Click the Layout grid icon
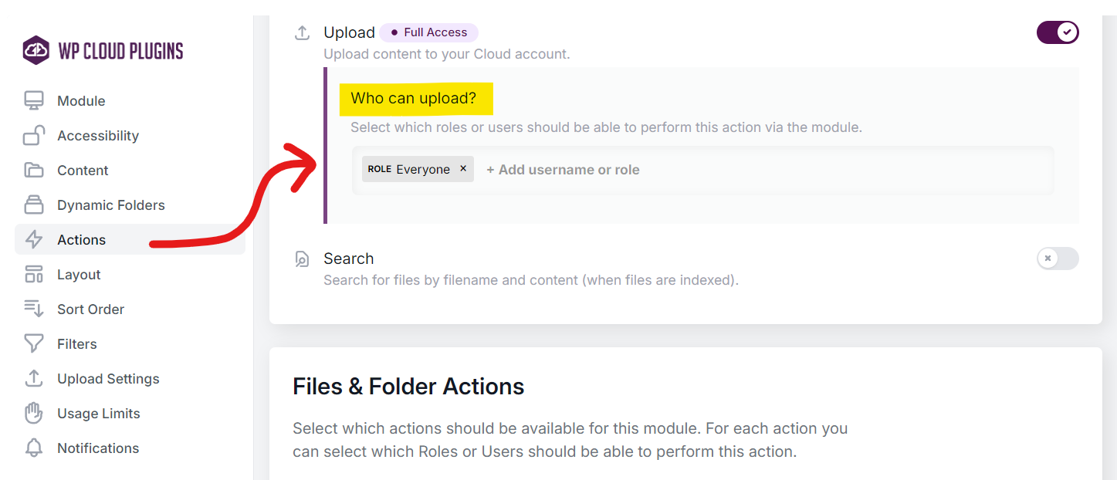 tap(34, 275)
